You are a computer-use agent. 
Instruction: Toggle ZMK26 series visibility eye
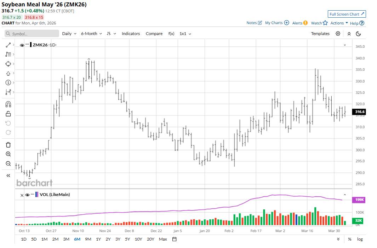[22, 45]
